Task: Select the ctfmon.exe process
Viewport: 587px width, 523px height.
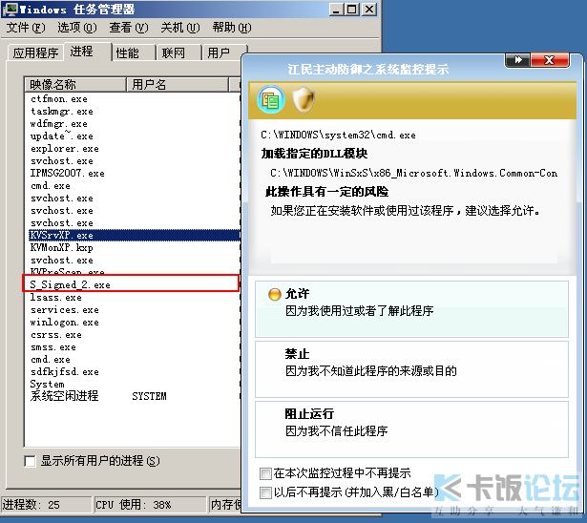Action: 59,99
